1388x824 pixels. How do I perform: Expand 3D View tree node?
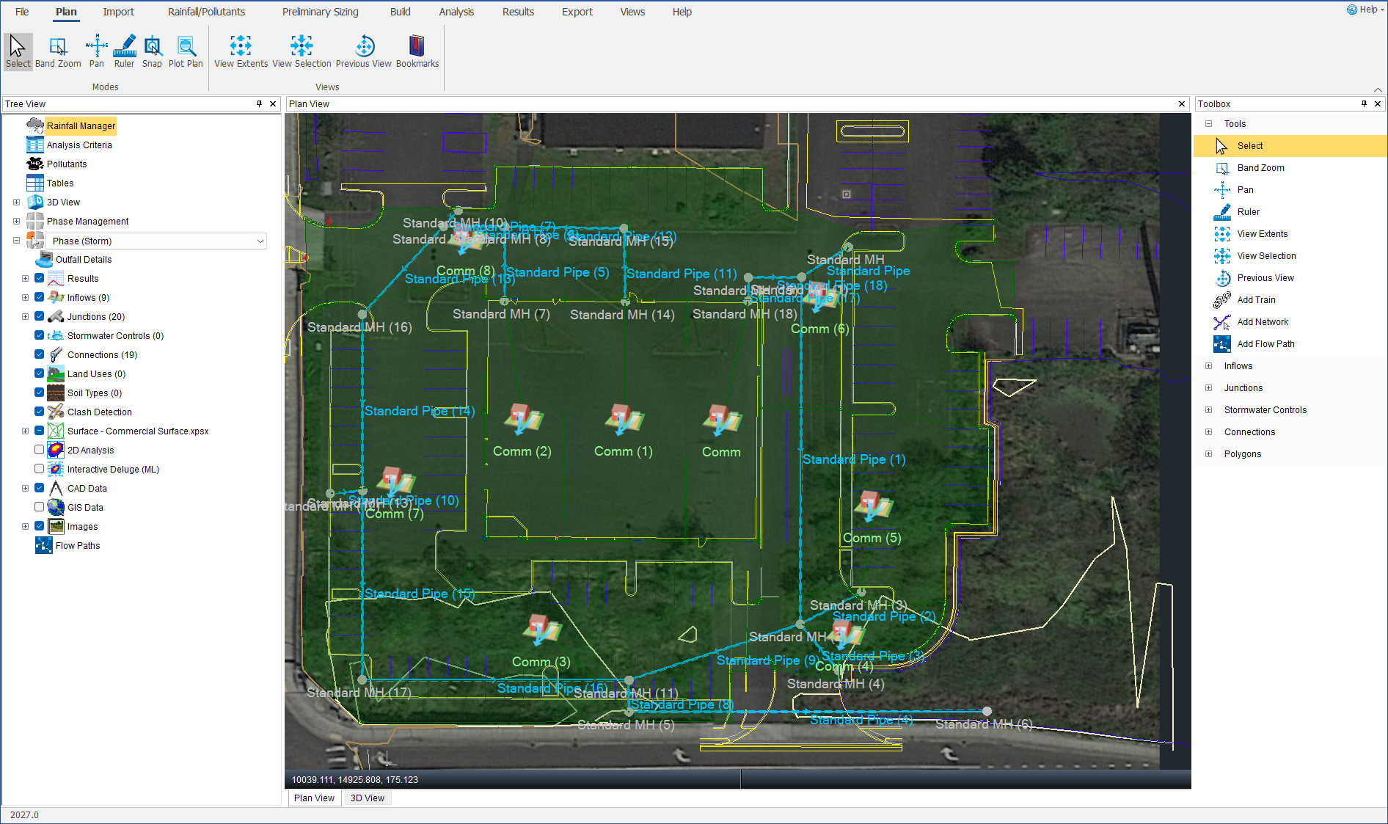click(x=16, y=203)
